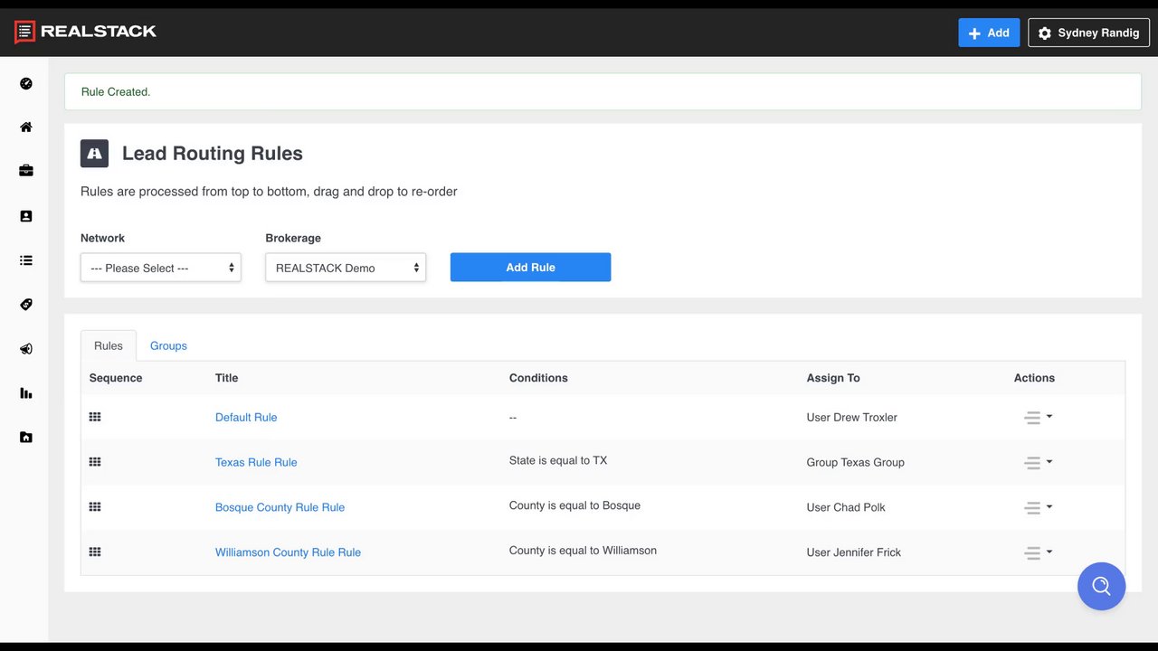The width and height of the screenshot is (1158, 651).
Task: Open the dashboard gauge icon in sidebar
Action: [26, 84]
